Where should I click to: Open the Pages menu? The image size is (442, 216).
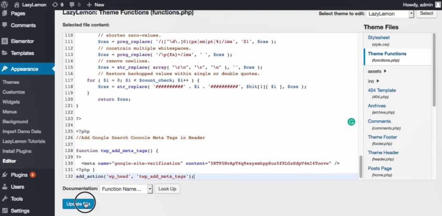(18, 13)
